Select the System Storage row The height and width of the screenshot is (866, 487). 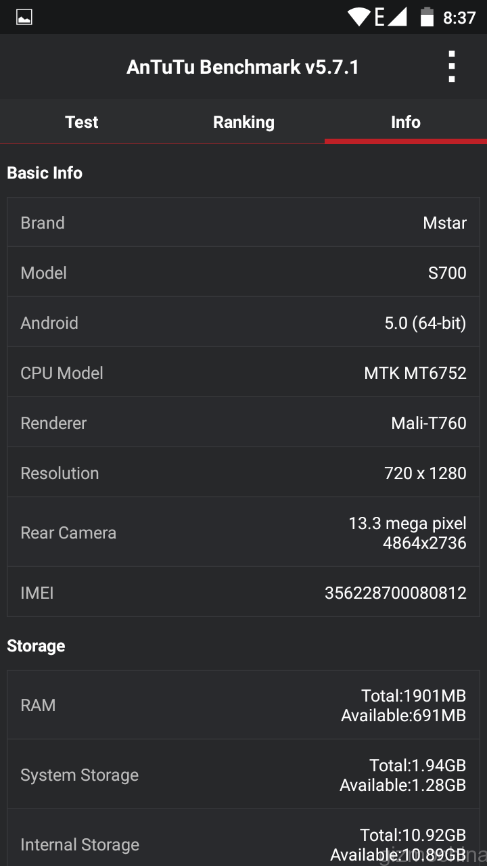click(243, 775)
